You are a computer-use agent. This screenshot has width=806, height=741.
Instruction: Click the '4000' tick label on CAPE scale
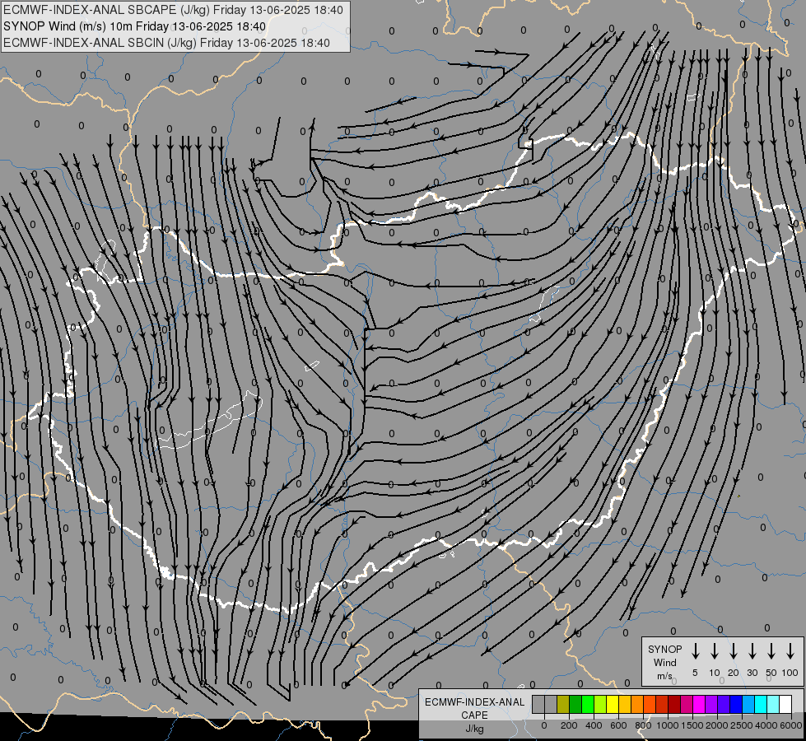pyautogui.click(x=766, y=725)
